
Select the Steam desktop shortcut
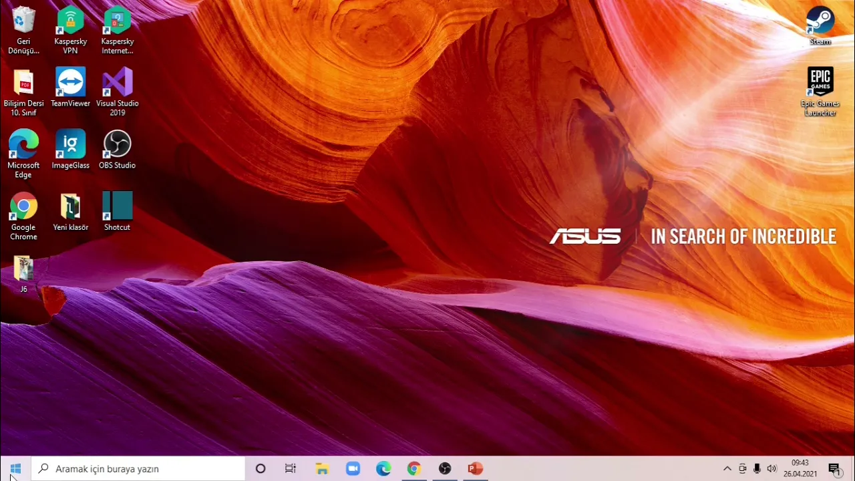tap(820, 25)
